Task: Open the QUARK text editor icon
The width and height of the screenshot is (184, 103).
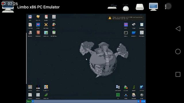Action: pyautogui.click(x=46, y=17)
